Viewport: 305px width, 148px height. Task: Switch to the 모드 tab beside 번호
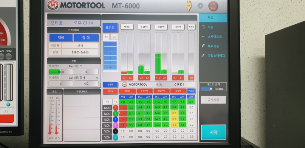(114, 36)
